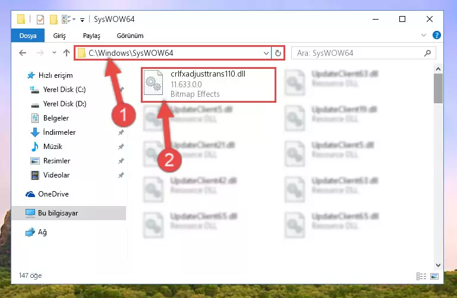The image size is (457, 298).
Task: Click the 147 öğe item count
Action: (x=30, y=275)
